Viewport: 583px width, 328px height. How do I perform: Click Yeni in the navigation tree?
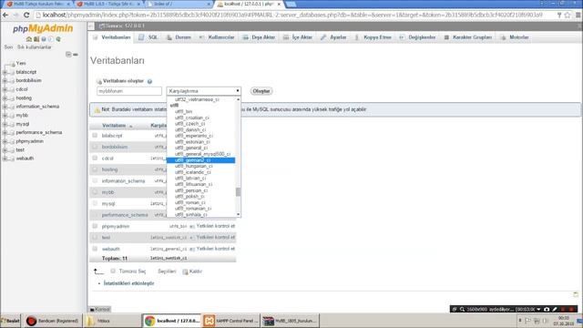21,64
